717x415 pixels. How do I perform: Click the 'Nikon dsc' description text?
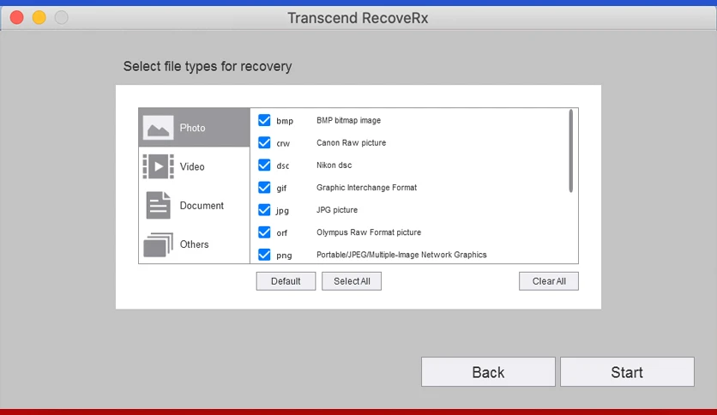tap(334, 165)
